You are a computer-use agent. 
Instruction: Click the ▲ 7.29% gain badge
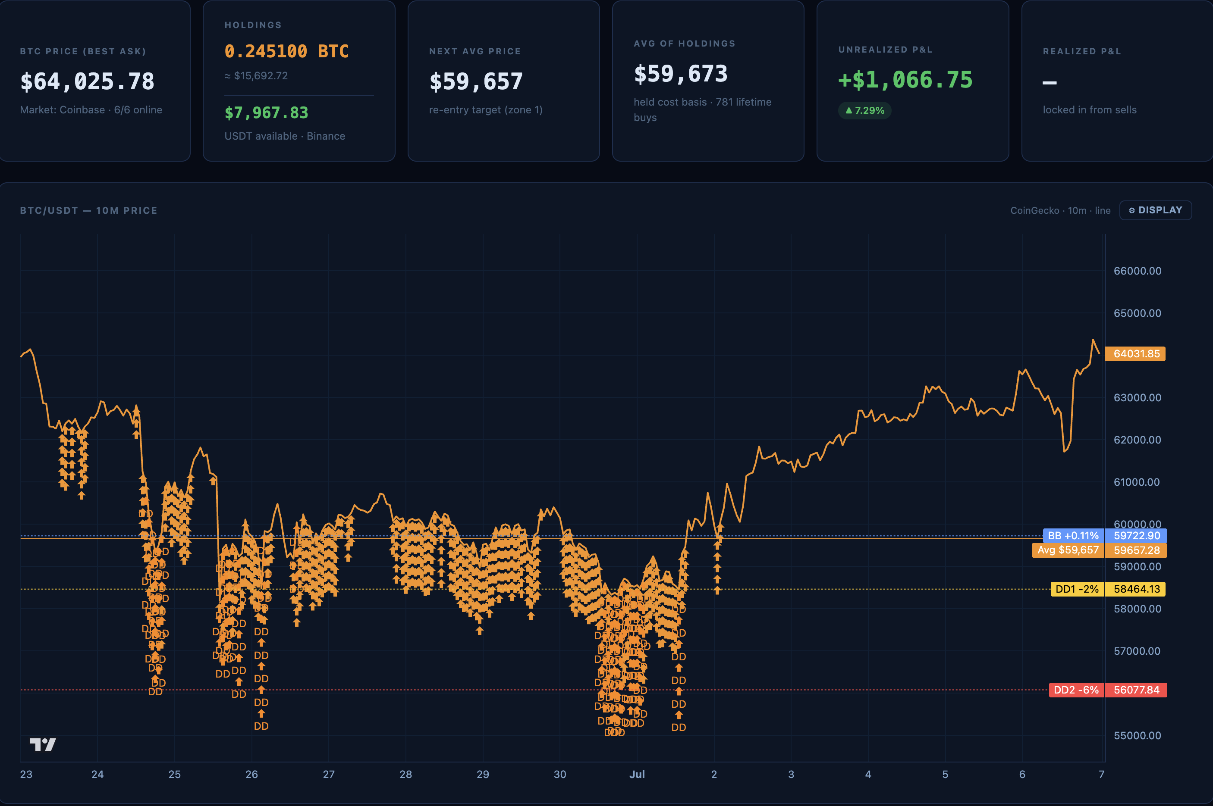tap(865, 110)
